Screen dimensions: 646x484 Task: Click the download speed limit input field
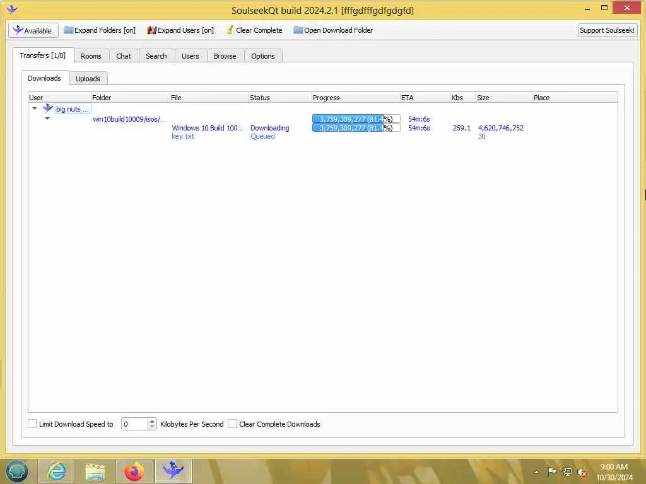[134, 424]
